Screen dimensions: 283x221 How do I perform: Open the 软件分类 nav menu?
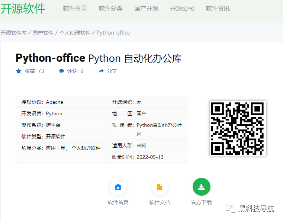(111, 8)
